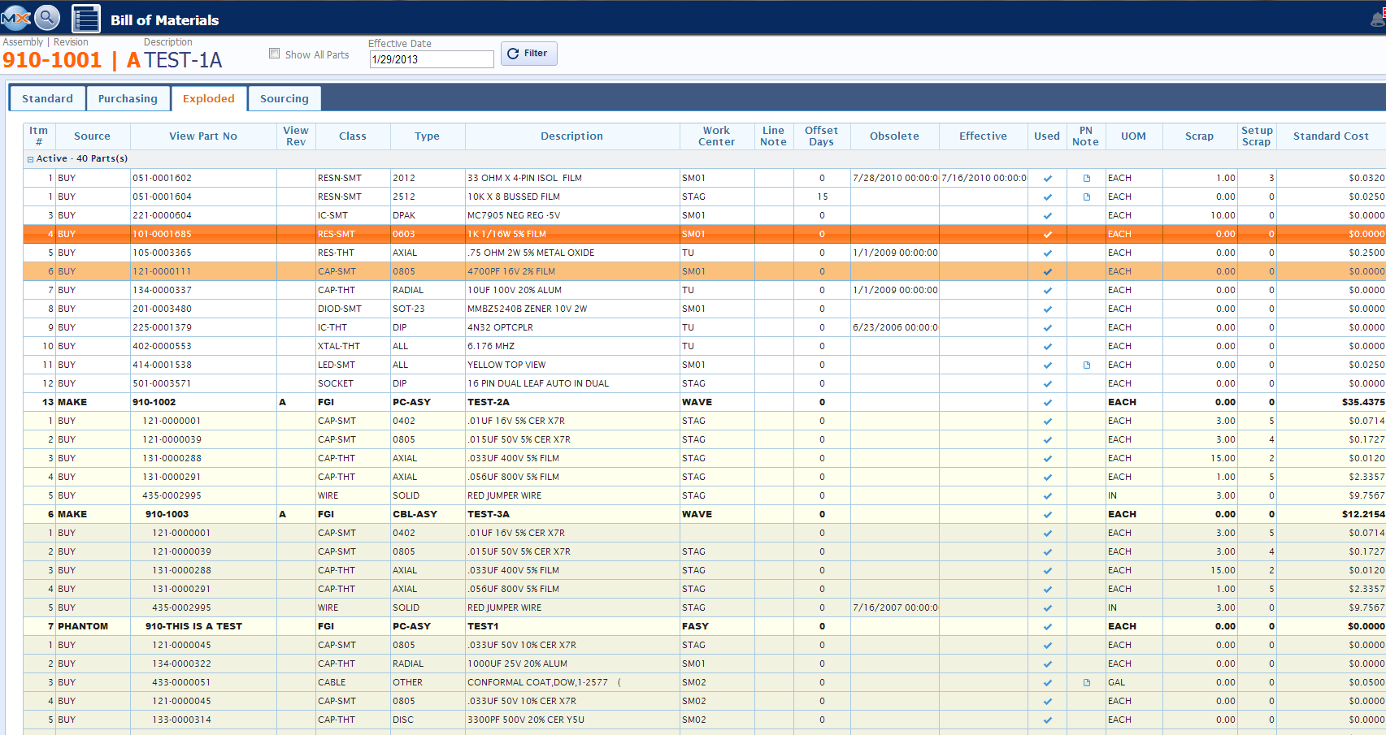Viewport: 1386px width, 735px height.
Task: Toggle Used checkmark for 051-0001602
Action: 1047,178
